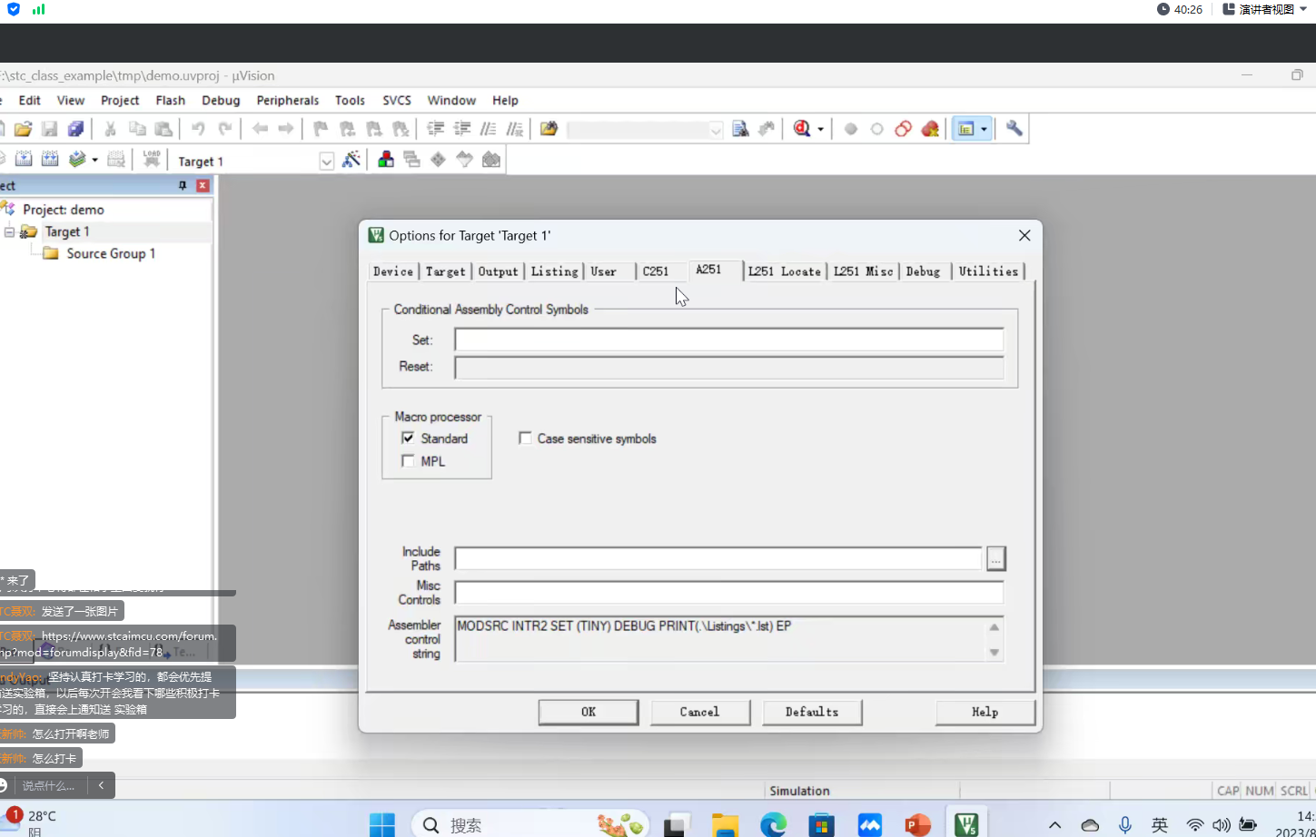1316x837 pixels.
Task: Click the Download LOAD icon
Action: click(152, 160)
